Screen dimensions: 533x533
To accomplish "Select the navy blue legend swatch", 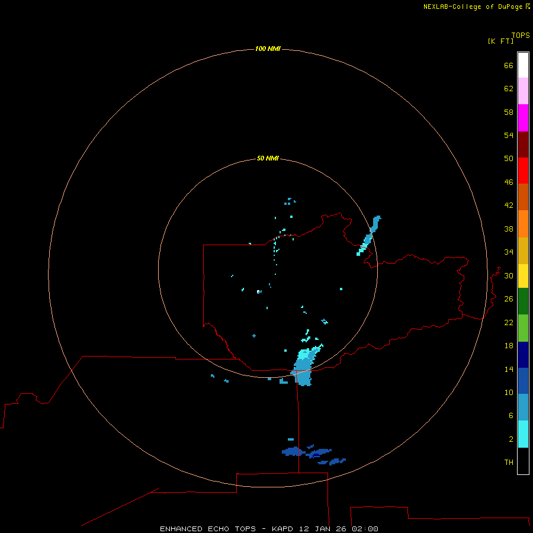I will coord(523,355).
